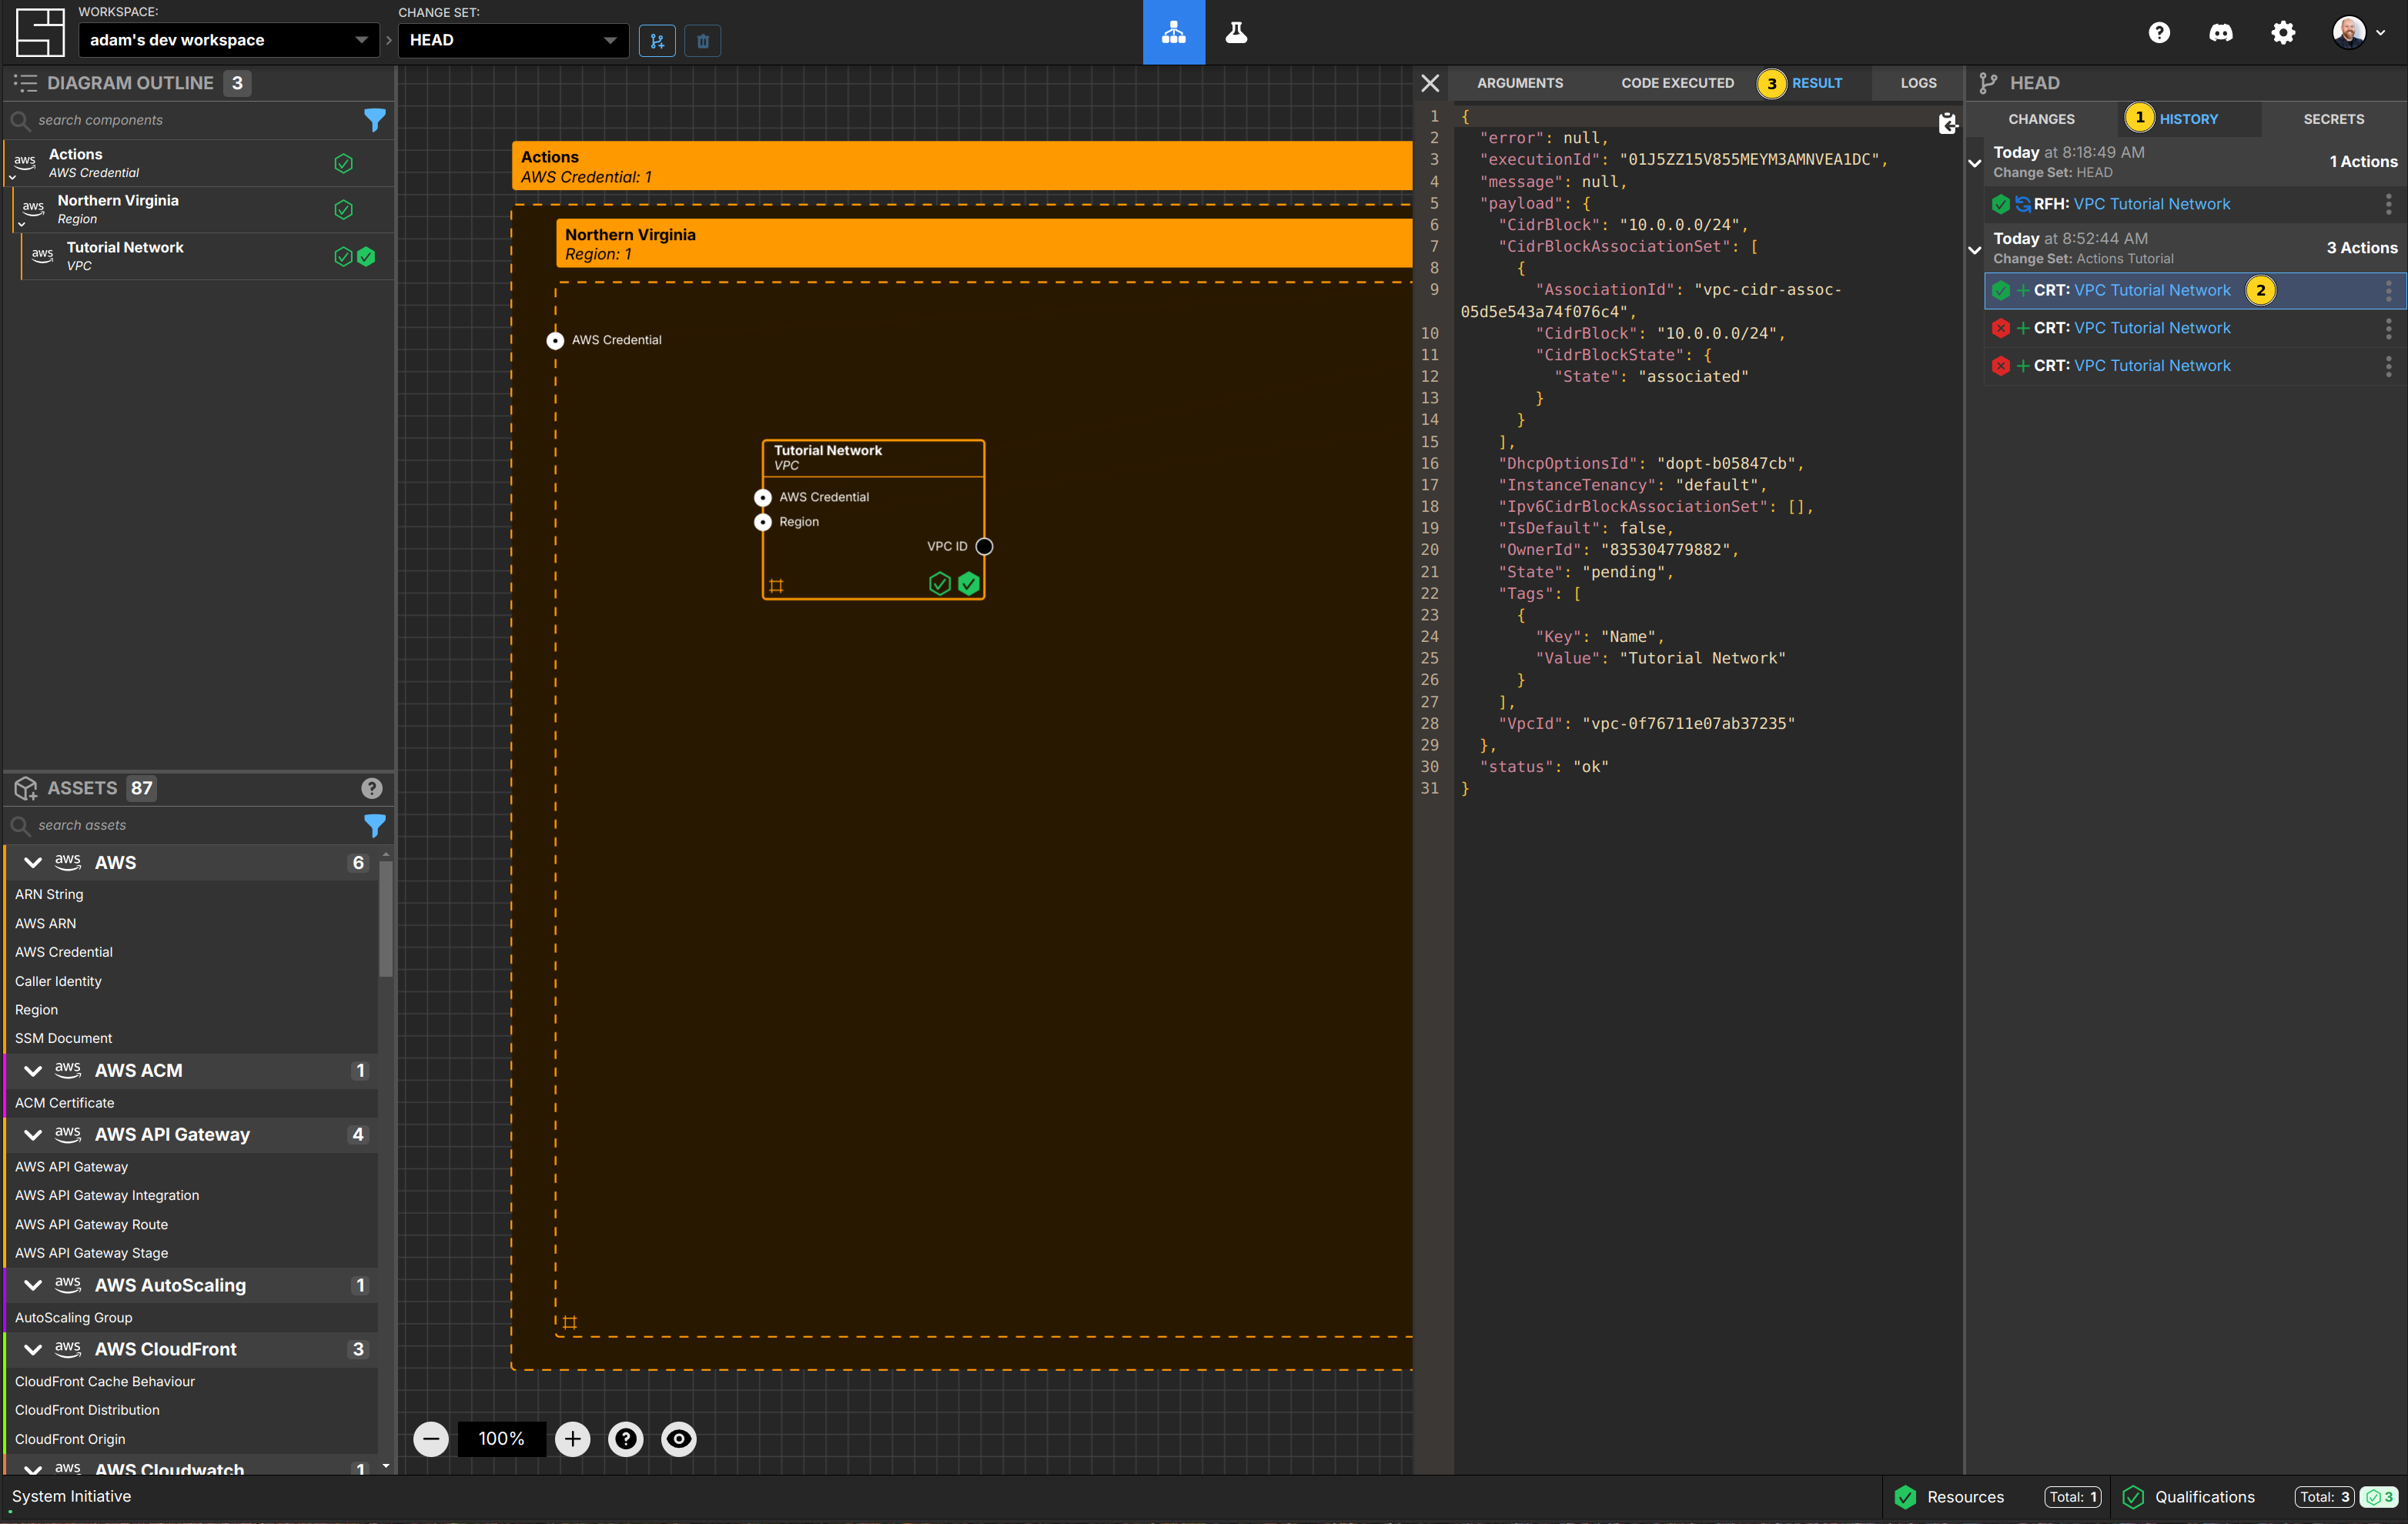Open the Code Executed tab
This screenshot has height=1524, width=2408.
[1677, 83]
